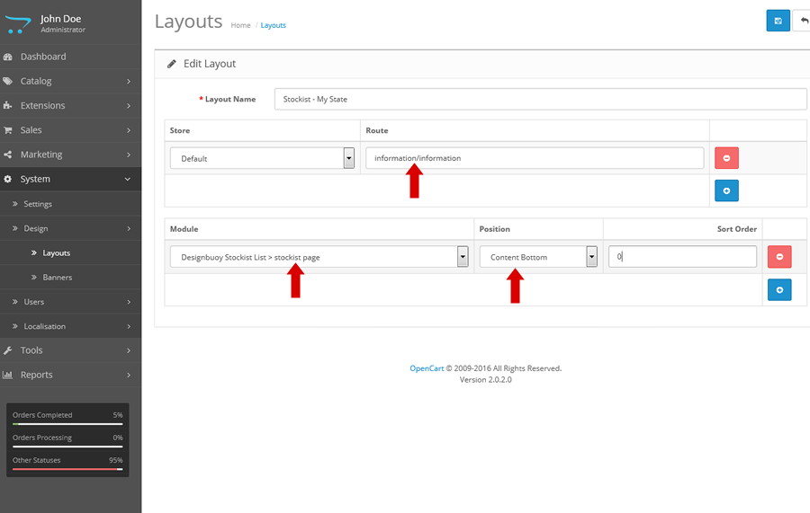Open the Store dropdown showing Default
Viewport: 810px width, 513px height.
(262, 158)
